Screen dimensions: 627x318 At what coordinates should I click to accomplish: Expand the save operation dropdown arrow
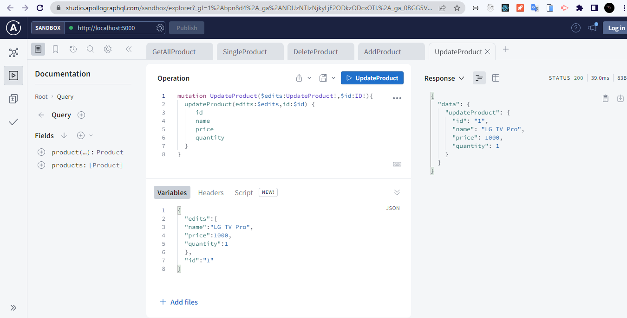point(333,78)
